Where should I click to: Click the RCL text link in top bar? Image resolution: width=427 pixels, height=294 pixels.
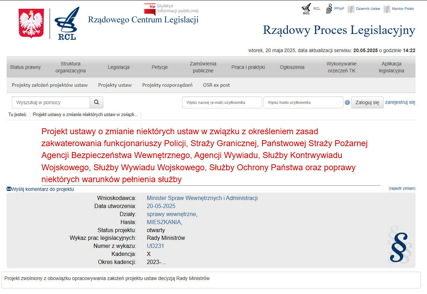click(317, 9)
